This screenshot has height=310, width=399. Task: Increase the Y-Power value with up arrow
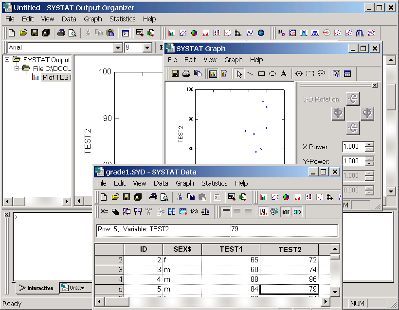coord(369,159)
